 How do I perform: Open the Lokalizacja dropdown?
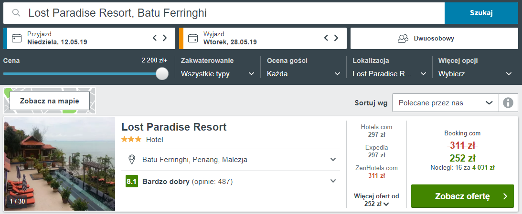pyautogui.click(x=390, y=74)
